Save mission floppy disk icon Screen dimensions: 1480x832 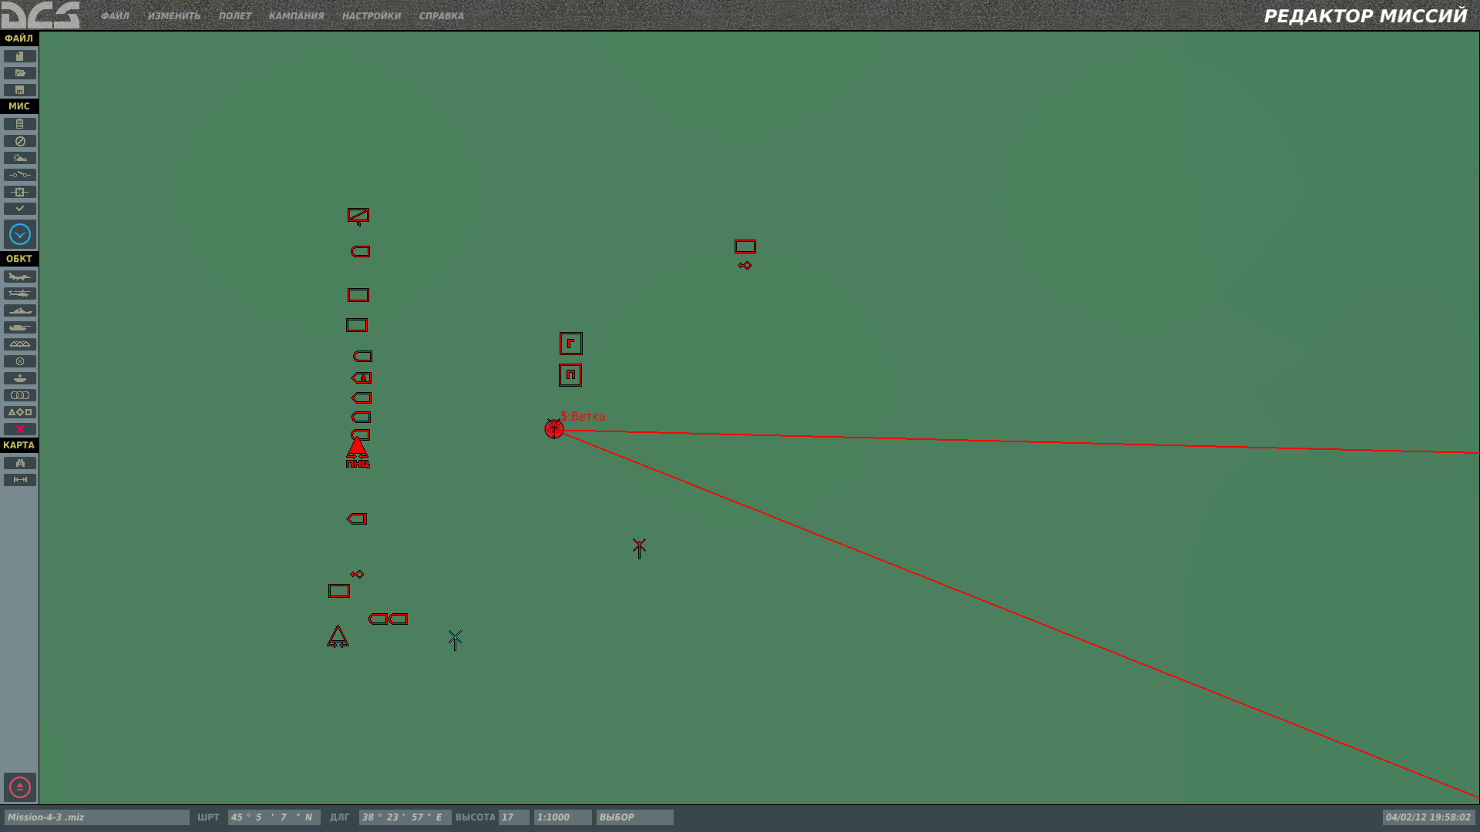click(x=20, y=90)
